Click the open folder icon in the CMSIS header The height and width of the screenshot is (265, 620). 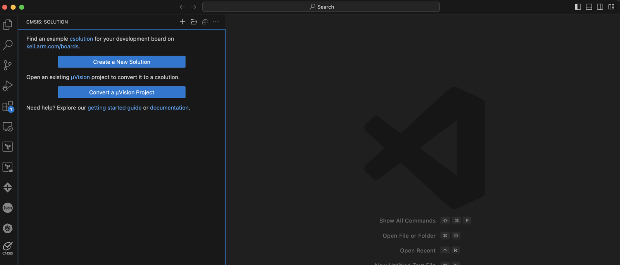(194, 22)
